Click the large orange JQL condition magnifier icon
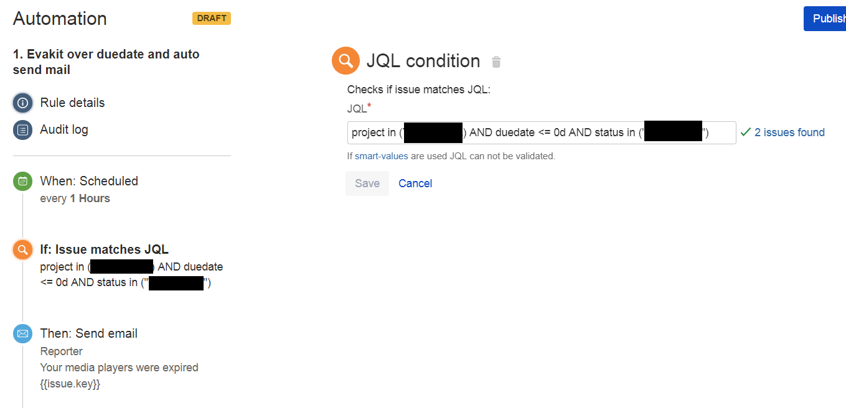The width and height of the screenshot is (846, 408). tap(346, 61)
